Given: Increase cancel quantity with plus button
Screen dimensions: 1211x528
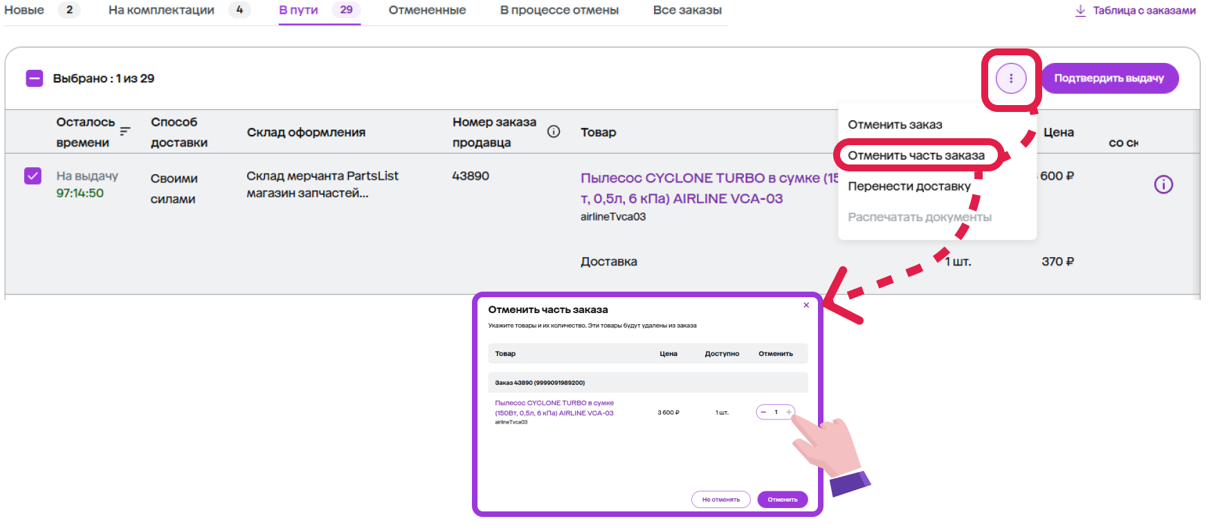Looking at the screenshot, I should pyautogui.click(x=788, y=412).
